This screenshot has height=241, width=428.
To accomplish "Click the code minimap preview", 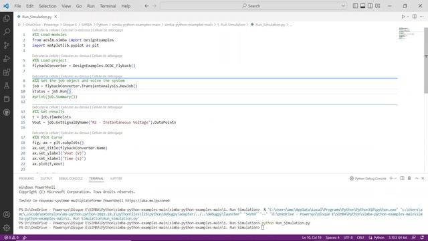I will click(407, 33).
